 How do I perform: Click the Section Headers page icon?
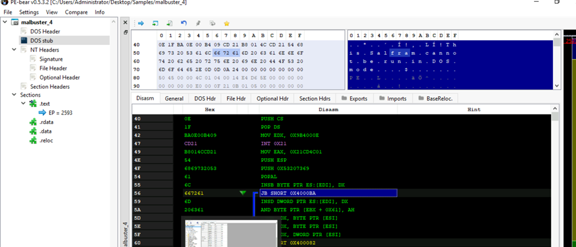24,86
